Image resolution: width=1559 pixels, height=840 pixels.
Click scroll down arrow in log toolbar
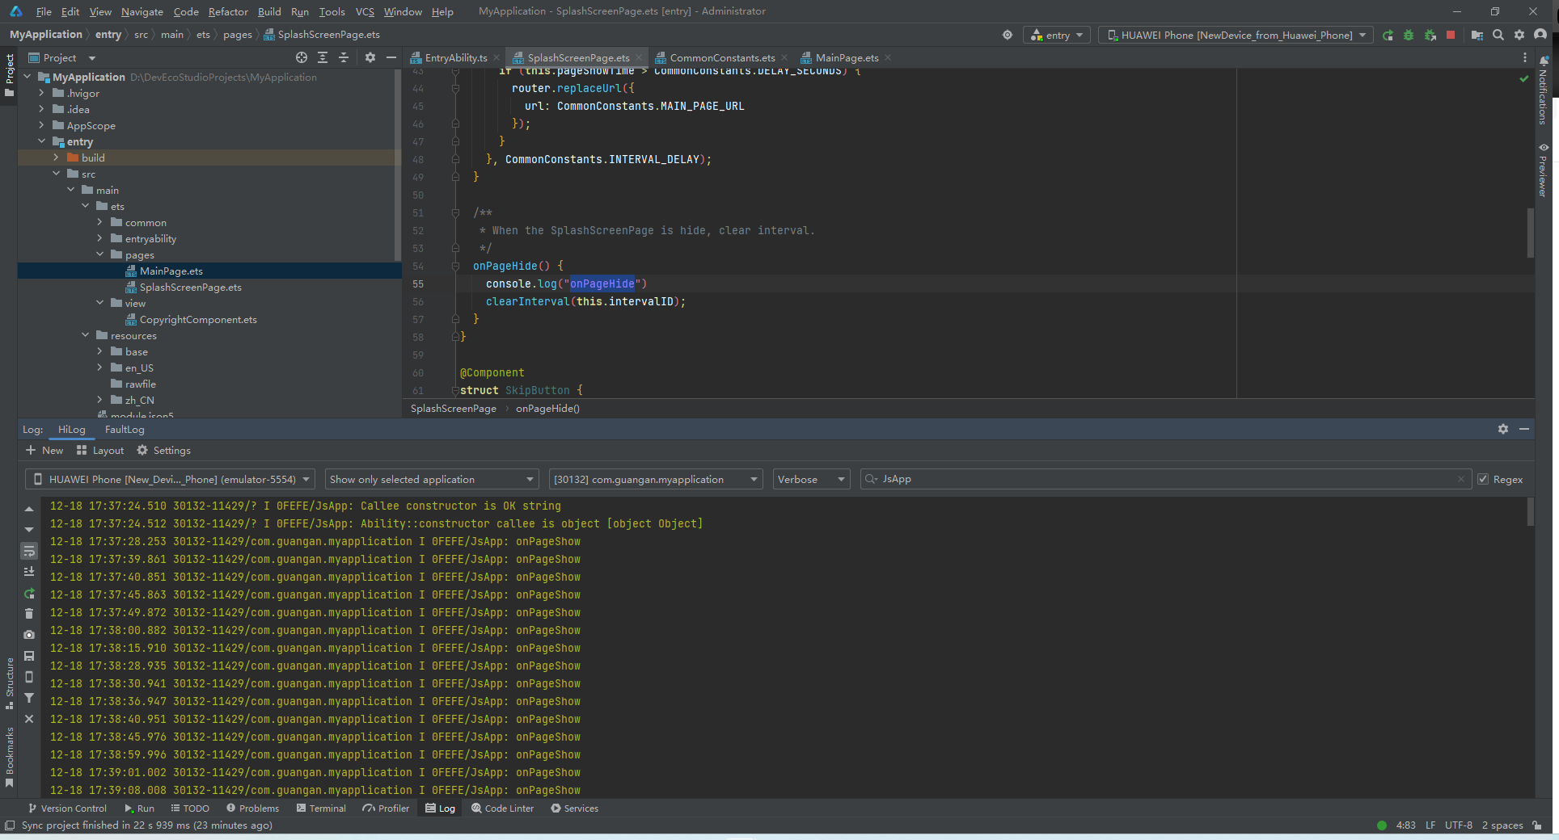pos(29,530)
